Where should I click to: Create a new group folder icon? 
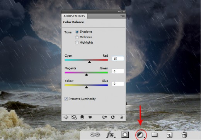(x=154, y=135)
